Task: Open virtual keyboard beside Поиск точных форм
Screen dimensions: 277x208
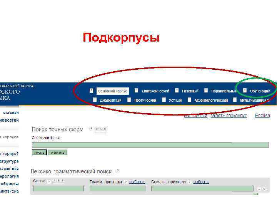Action: tap(101, 129)
